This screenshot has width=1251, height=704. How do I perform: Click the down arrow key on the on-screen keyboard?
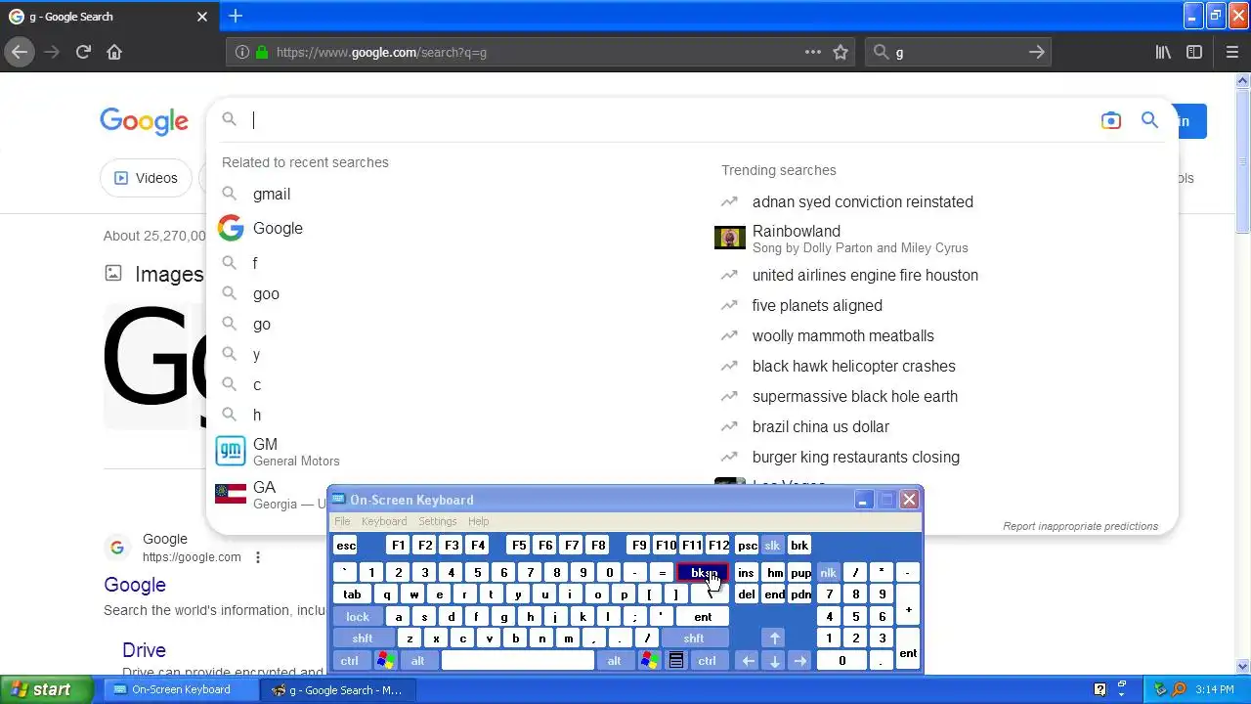pyautogui.click(x=774, y=661)
